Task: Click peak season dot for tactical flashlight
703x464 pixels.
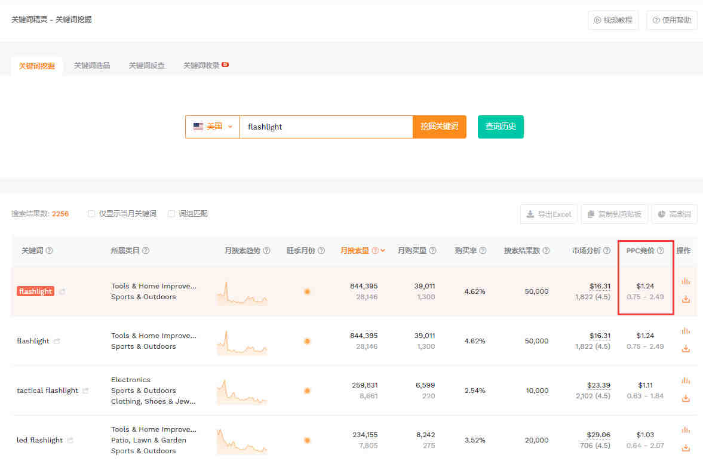Action: point(307,391)
